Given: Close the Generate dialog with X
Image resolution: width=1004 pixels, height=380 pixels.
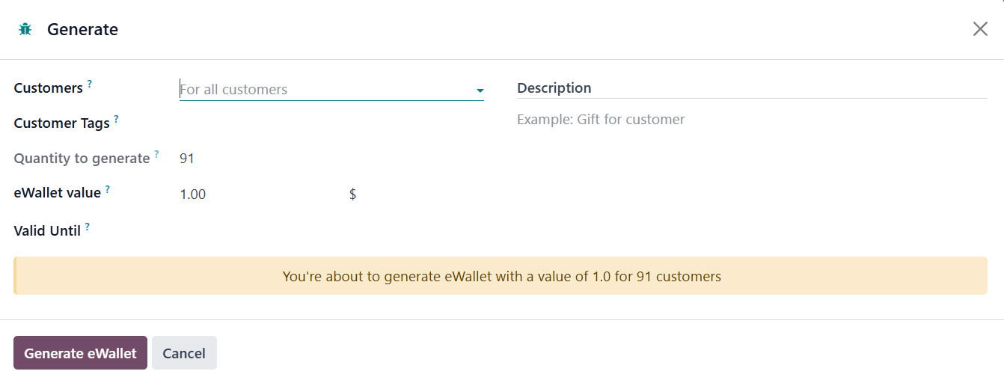Looking at the screenshot, I should click(x=980, y=29).
